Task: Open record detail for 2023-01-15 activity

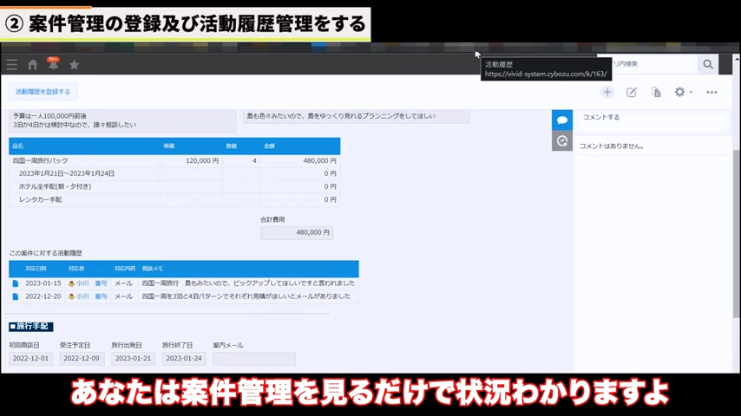Action: (15, 283)
